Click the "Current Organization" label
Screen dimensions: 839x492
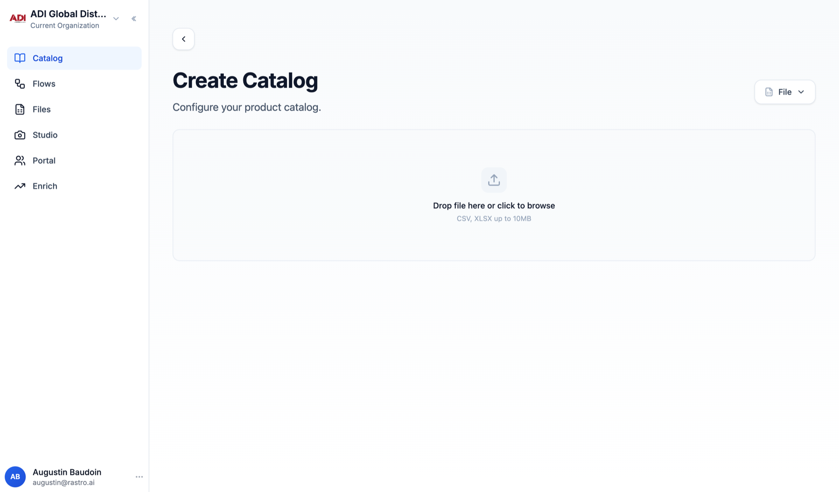65,26
